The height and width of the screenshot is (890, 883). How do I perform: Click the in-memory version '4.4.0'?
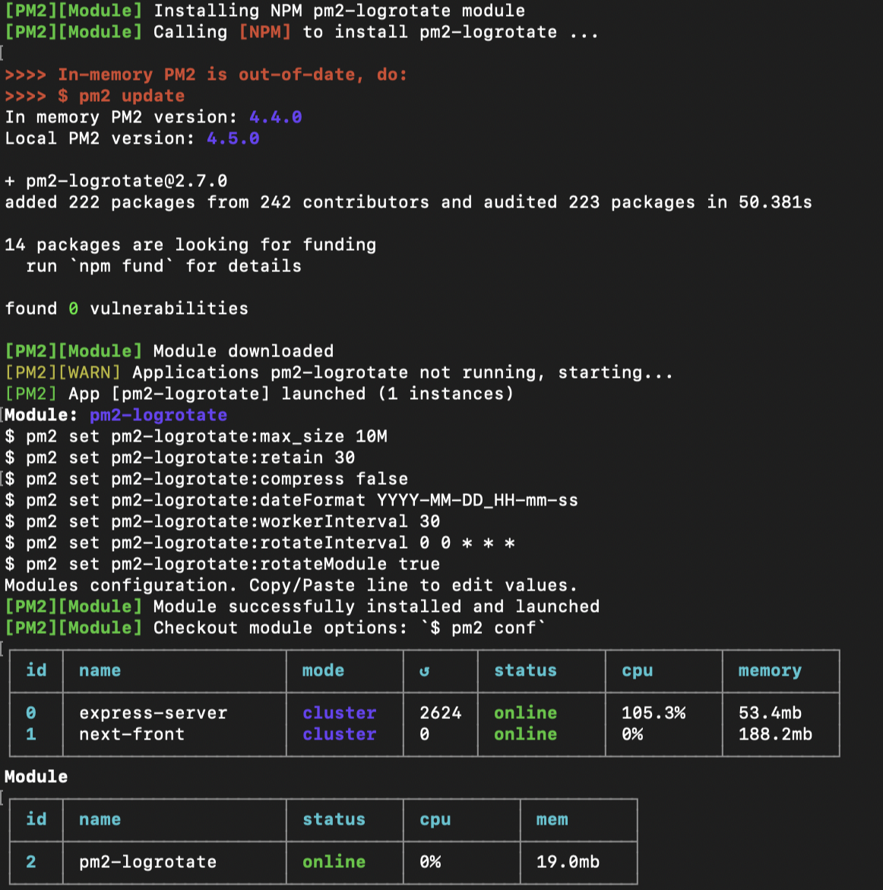(275, 118)
